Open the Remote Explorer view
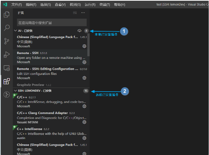 [7, 68]
